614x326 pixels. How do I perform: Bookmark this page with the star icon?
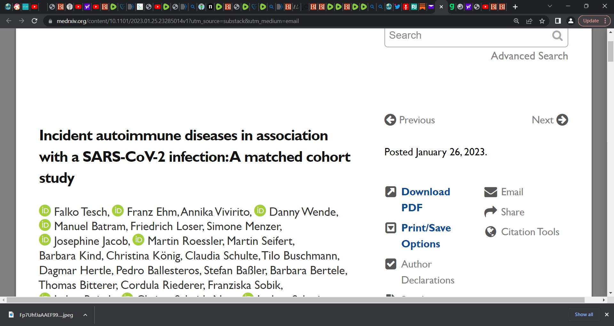542,21
